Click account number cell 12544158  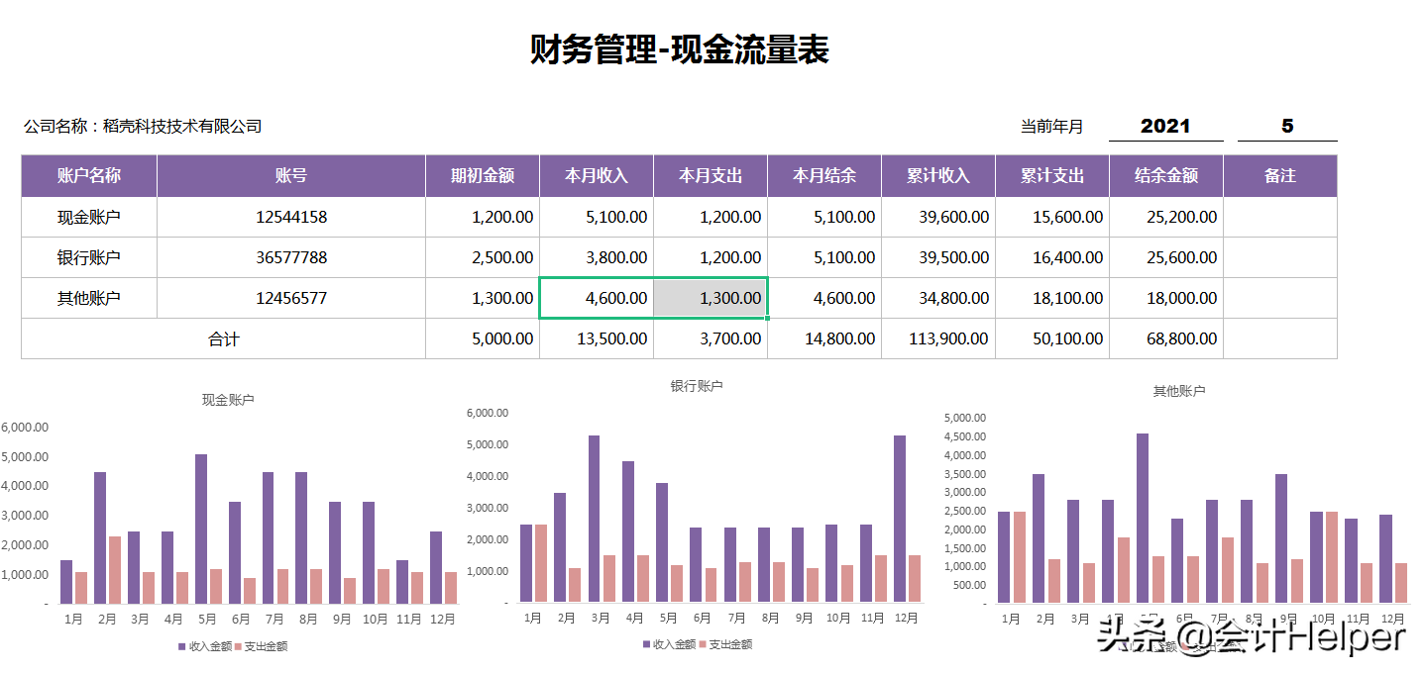point(289,216)
